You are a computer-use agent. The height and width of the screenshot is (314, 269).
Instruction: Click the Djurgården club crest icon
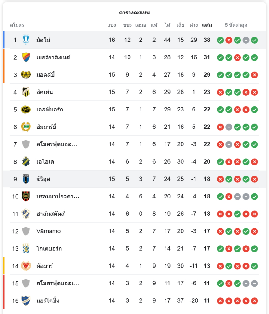click(26, 57)
